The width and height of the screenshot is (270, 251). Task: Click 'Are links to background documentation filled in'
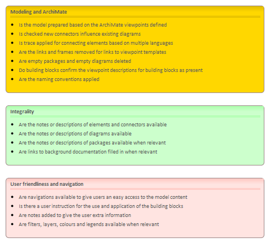click(88, 152)
